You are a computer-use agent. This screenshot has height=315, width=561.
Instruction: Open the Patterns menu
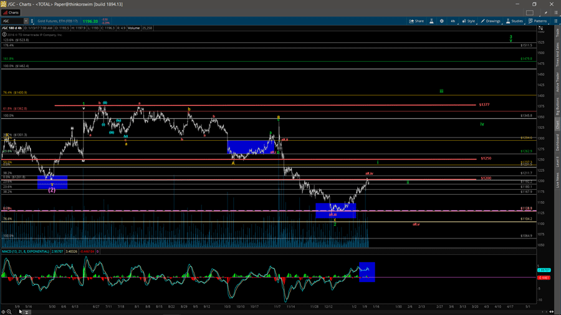537,21
